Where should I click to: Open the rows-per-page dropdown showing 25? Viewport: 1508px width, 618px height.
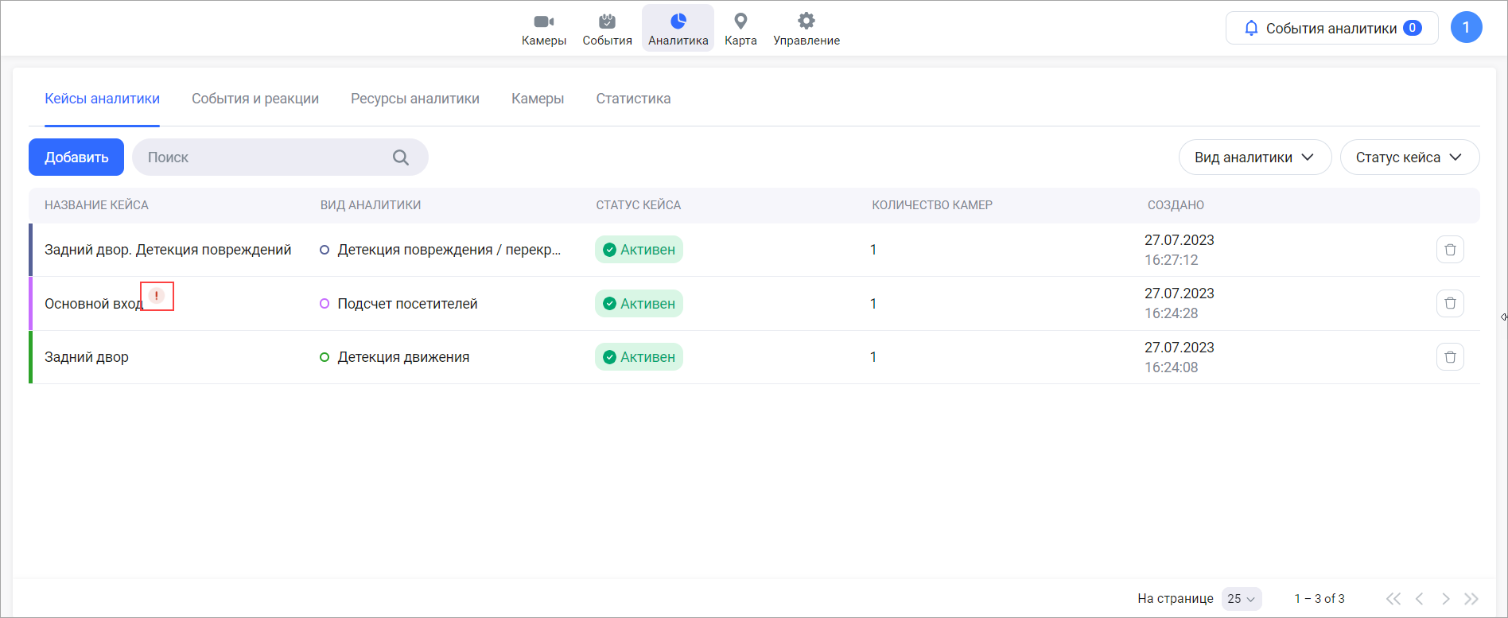(x=1241, y=599)
